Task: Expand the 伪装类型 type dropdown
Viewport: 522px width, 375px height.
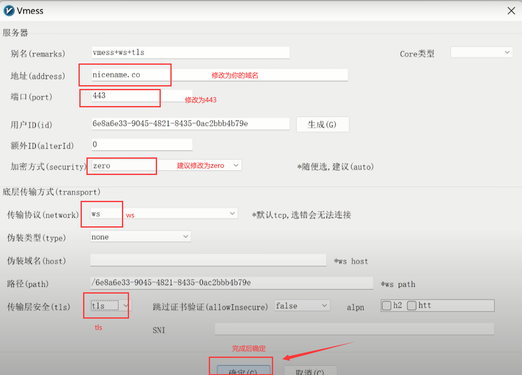Action: tap(186, 237)
